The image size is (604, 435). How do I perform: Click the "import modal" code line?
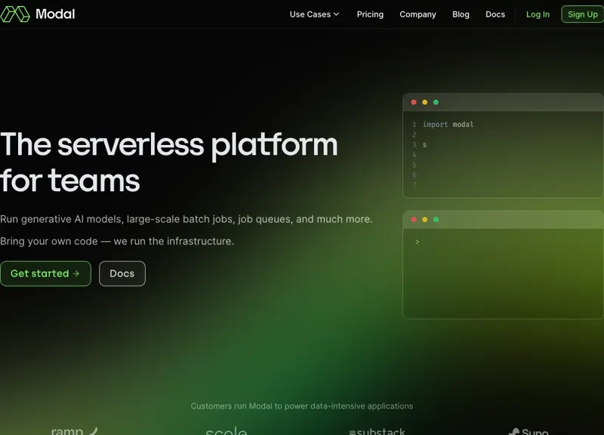coord(448,125)
